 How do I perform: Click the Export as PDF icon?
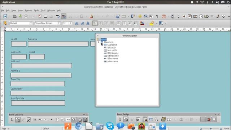tap(40, 16)
